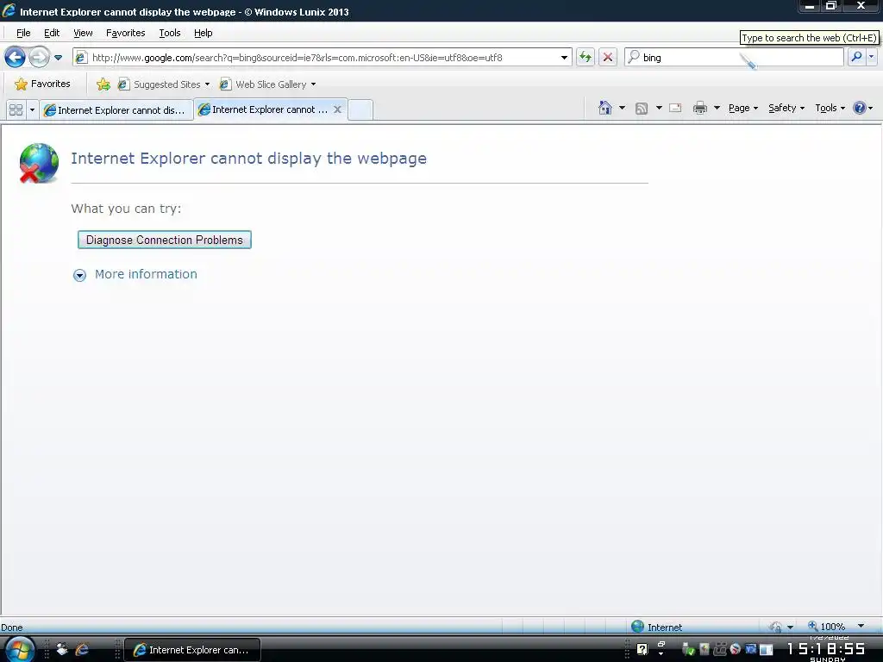This screenshot has height=662, width=883.
Task: Click the Forward navigation arrow button
Action: click(x=39, y=57)
